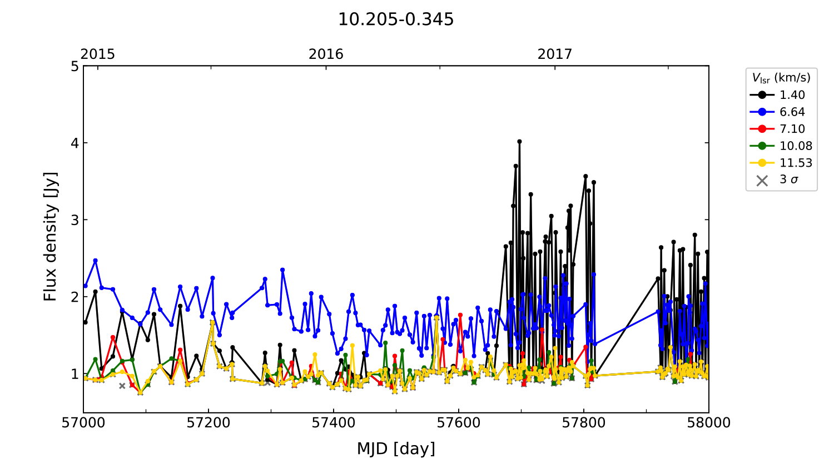Click the blue 6.64 legend marker
The width and height of the screenshot is (834, 469).
(762, 112)
